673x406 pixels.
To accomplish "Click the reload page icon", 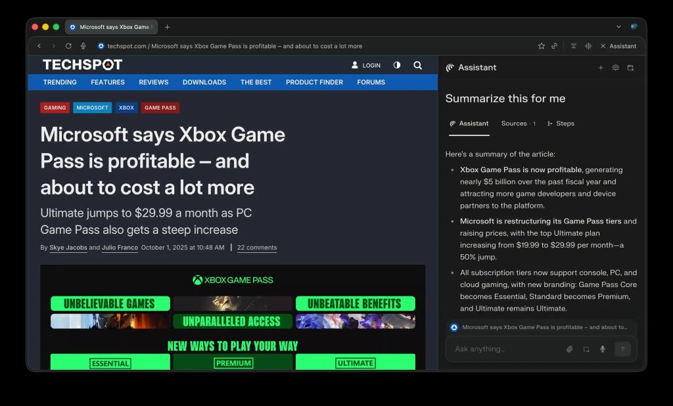I will pos(68,46).
